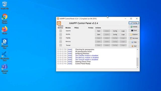This screenshot has width=161, height=91.
Task: Start the MySQL module
Action: 99,35
